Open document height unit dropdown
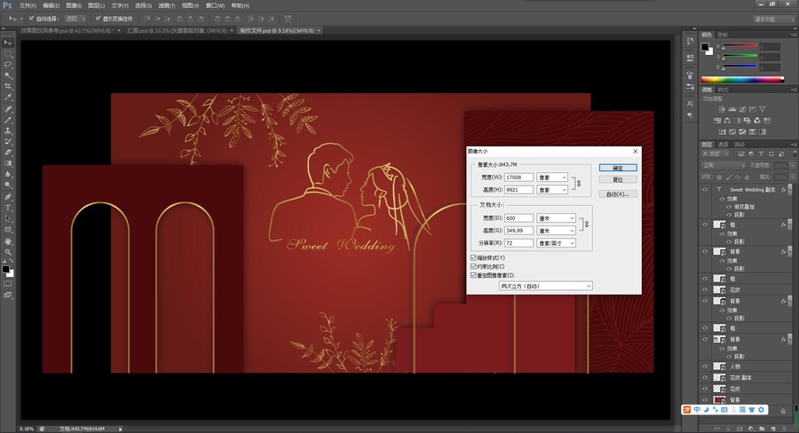799x433 pixels. 557,231
